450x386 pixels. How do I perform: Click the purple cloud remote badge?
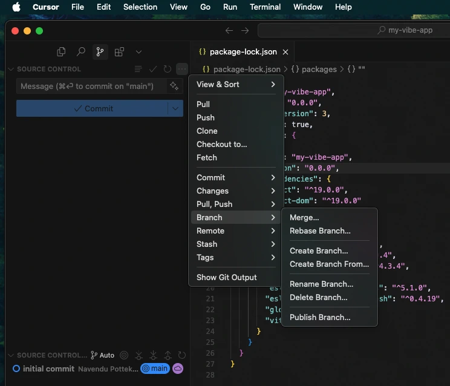178,368
